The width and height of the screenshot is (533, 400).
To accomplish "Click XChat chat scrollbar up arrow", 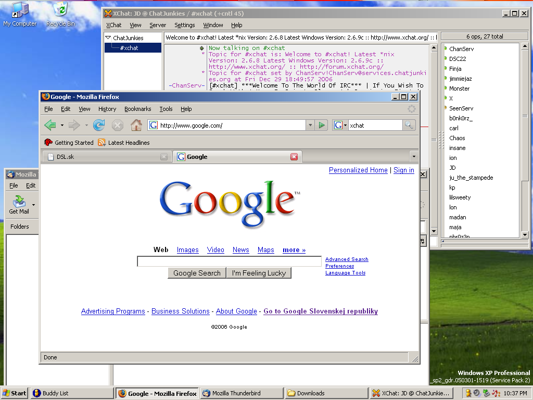I will 434,48.
